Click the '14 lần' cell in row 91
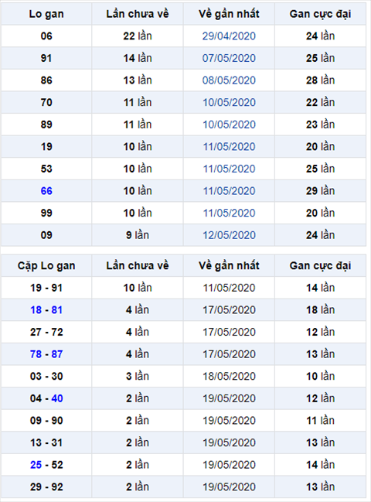 (x=138, y=58)
